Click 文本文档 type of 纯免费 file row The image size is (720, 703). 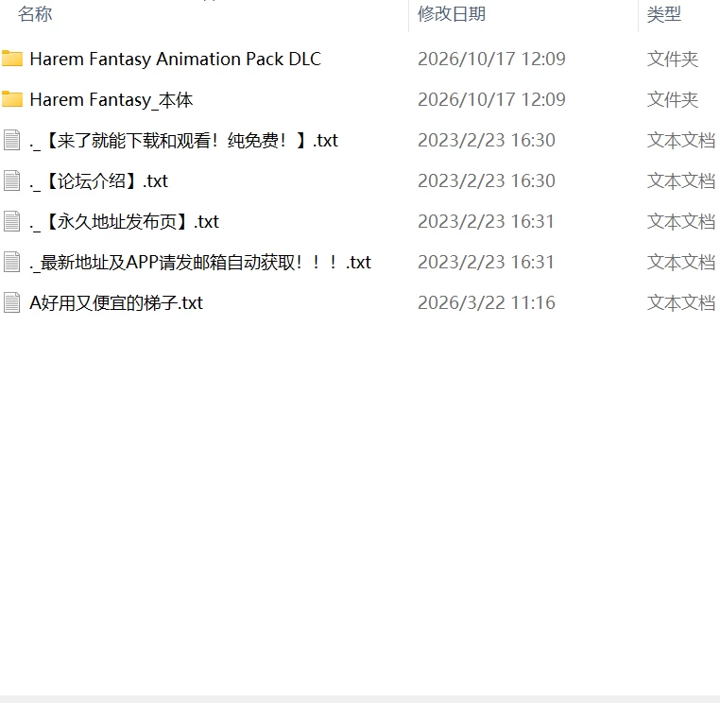pyautogui.click(x=681, y=140)
